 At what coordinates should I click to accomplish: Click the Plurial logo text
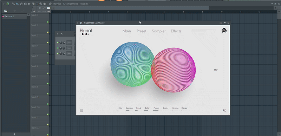click(86, 31)
